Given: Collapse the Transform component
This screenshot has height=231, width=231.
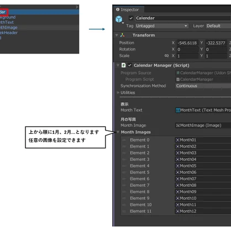Looking at the screenshot, I should tap(117, 35).
